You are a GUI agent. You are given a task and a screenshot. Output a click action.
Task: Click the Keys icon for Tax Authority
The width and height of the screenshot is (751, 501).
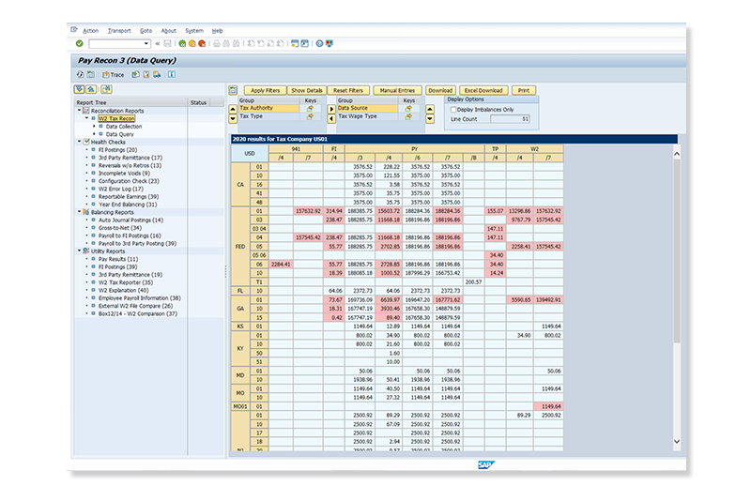(310, 109)
